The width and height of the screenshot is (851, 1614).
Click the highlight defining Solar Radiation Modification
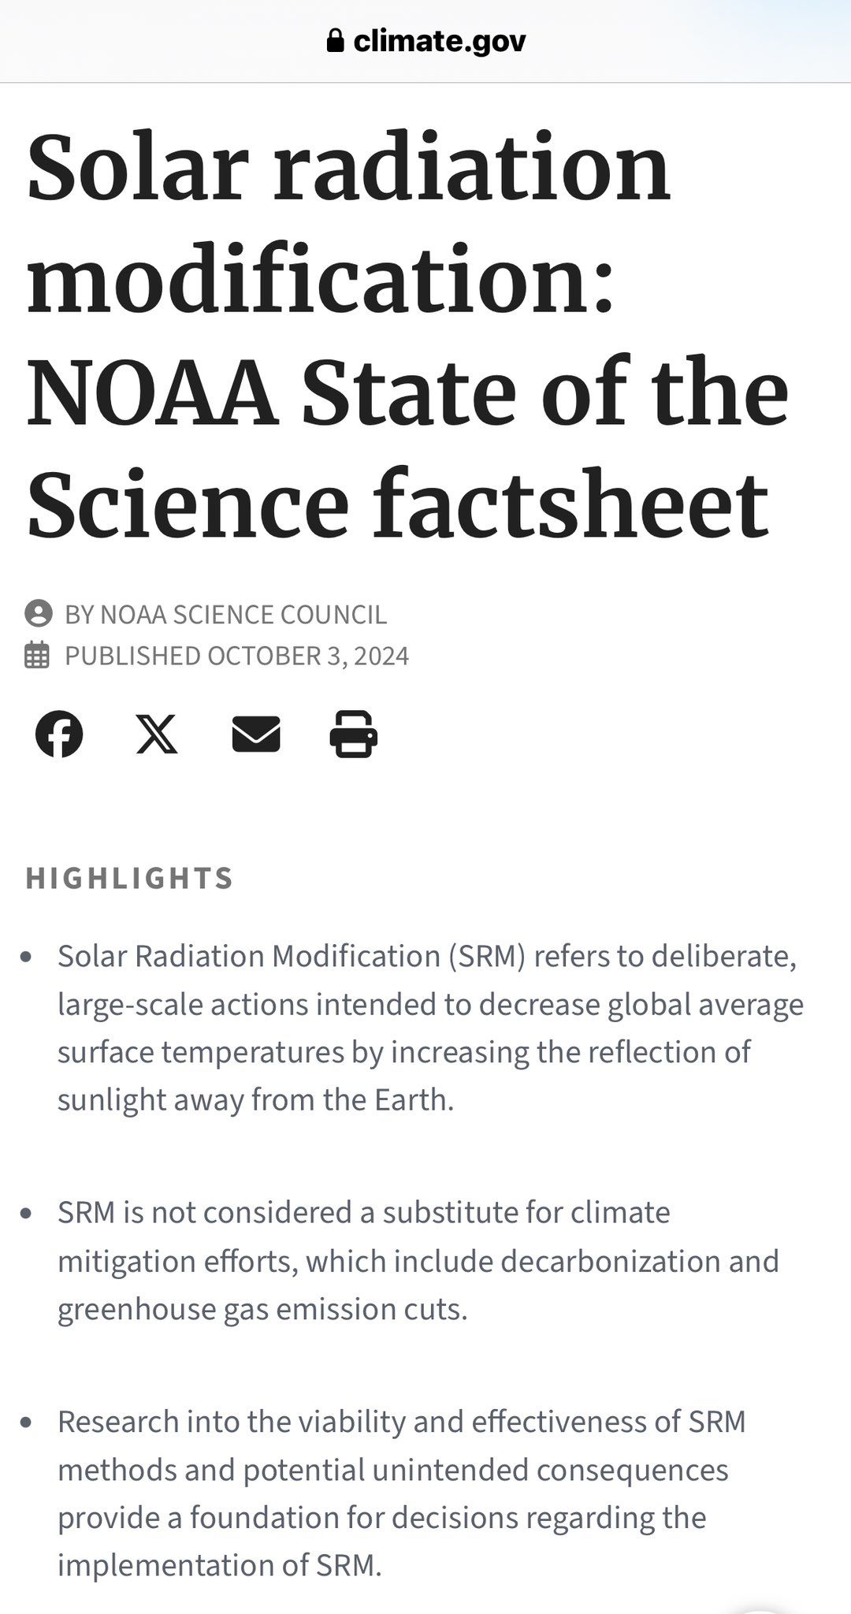tap(429, 1028)
